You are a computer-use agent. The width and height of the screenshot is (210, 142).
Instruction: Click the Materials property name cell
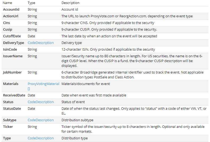click(11, 84)
